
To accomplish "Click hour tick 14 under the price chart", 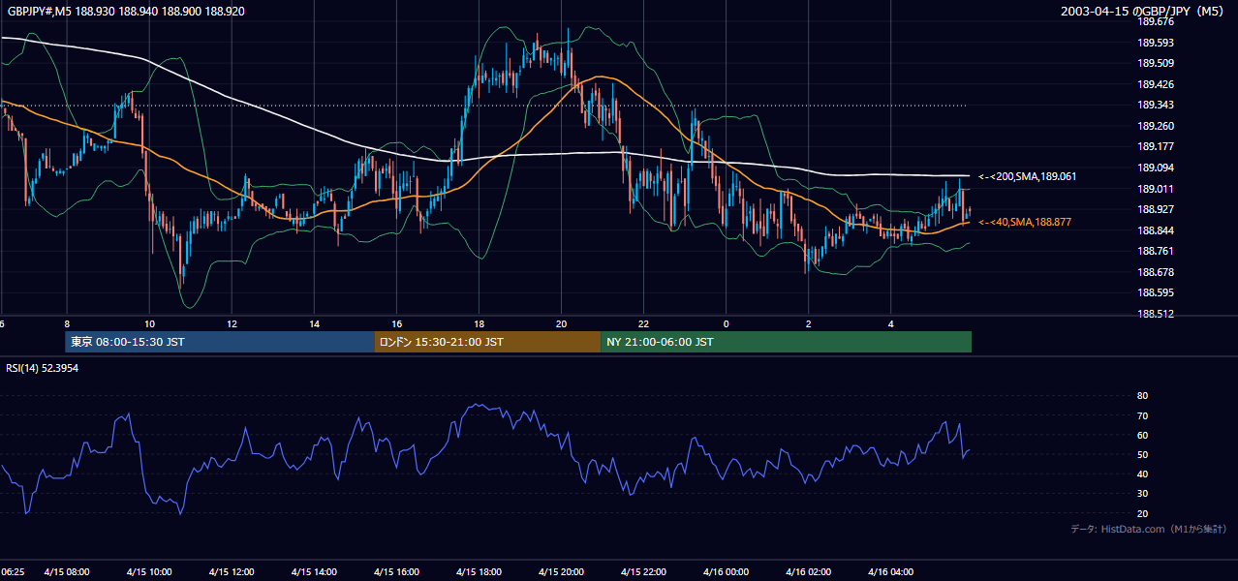I will pos(314,323).
